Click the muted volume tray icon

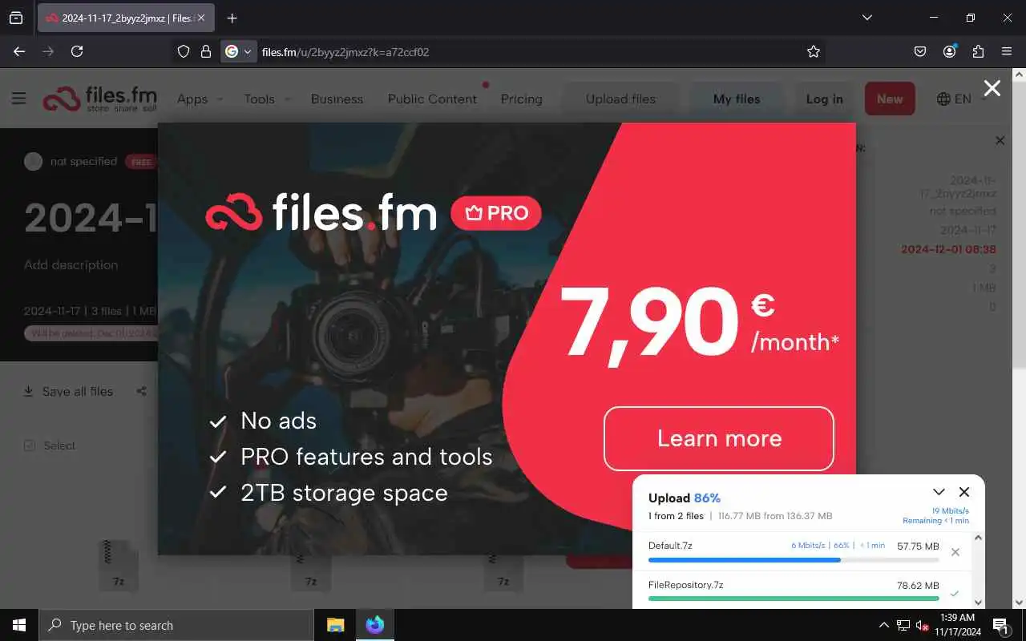click(923, 625)
